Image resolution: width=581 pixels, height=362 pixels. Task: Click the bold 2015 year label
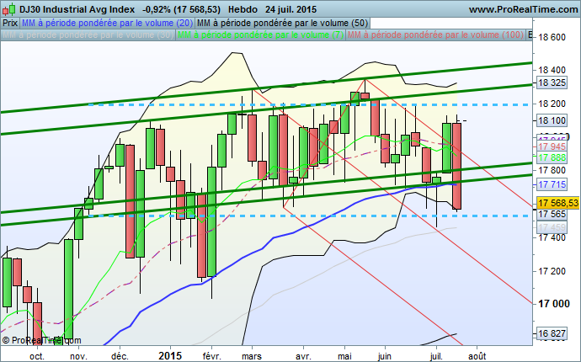(x=170, y=356)
